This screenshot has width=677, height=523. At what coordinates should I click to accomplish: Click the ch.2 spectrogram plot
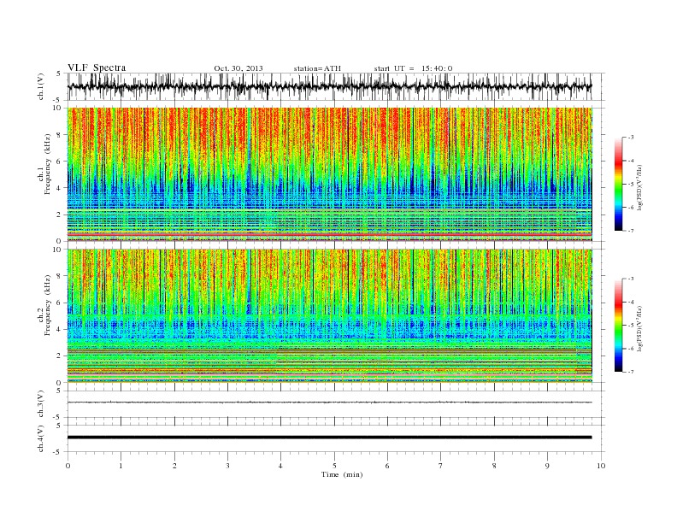coord(330,315)
